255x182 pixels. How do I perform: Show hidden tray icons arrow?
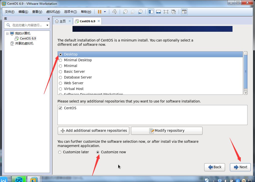click(213, 181)
